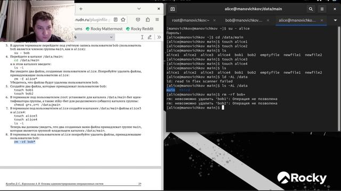Switch to bob@manovichkov terminal tab
This screenshot has width=341, height=191.
coord(243,20)
